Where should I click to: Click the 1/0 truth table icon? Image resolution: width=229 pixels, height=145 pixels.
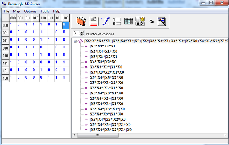(117, 22)
